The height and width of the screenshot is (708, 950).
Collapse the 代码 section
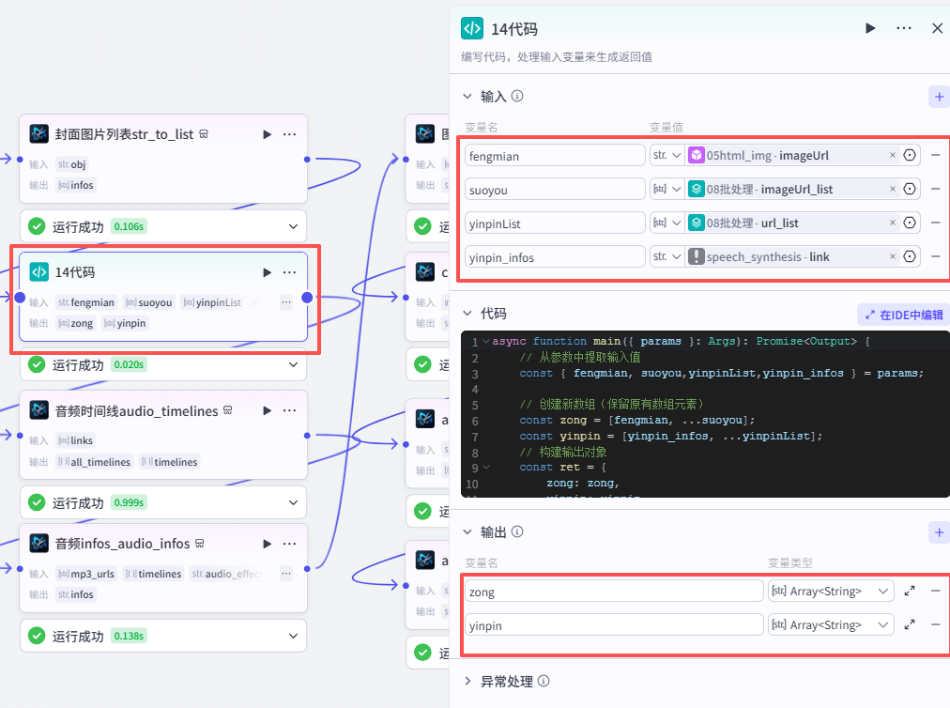pos(467,314)
